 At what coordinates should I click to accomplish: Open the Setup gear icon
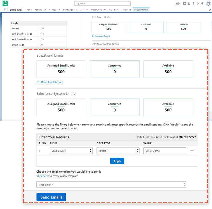(198, 4)
